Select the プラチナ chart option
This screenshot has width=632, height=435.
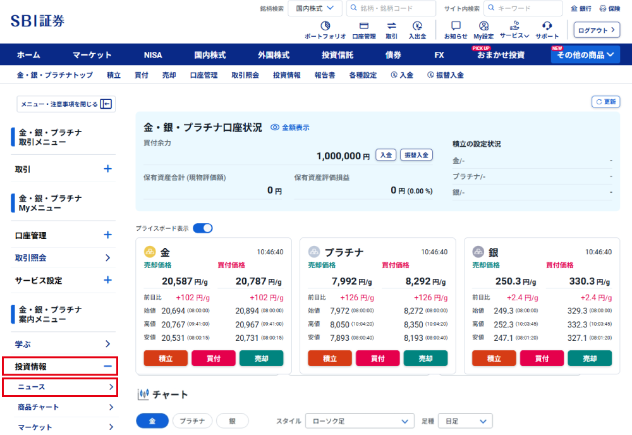(192, 420)
